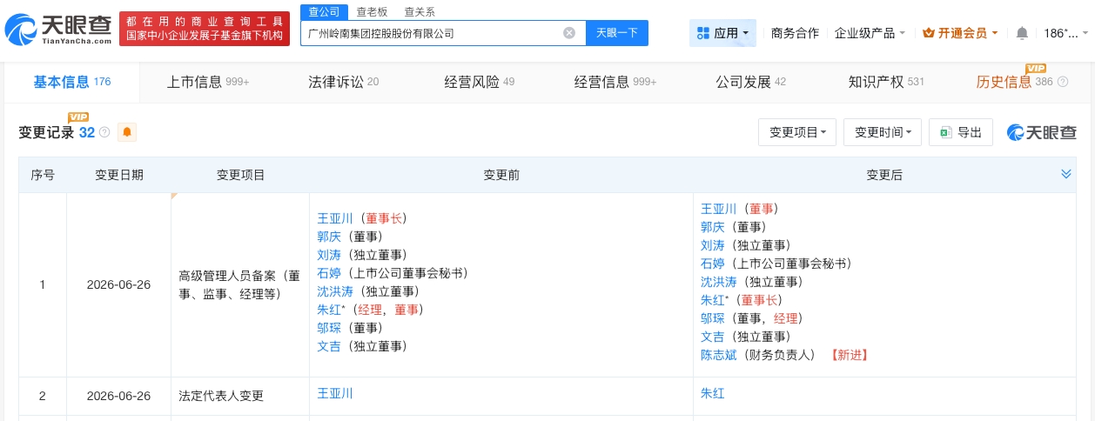
Task: Click the 【新进】 tag beside 陈志斌
Action: tap(849, 355)
